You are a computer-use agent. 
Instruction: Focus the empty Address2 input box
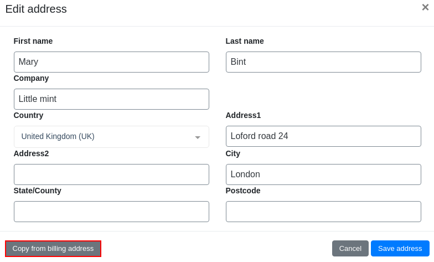click(111, 174)
